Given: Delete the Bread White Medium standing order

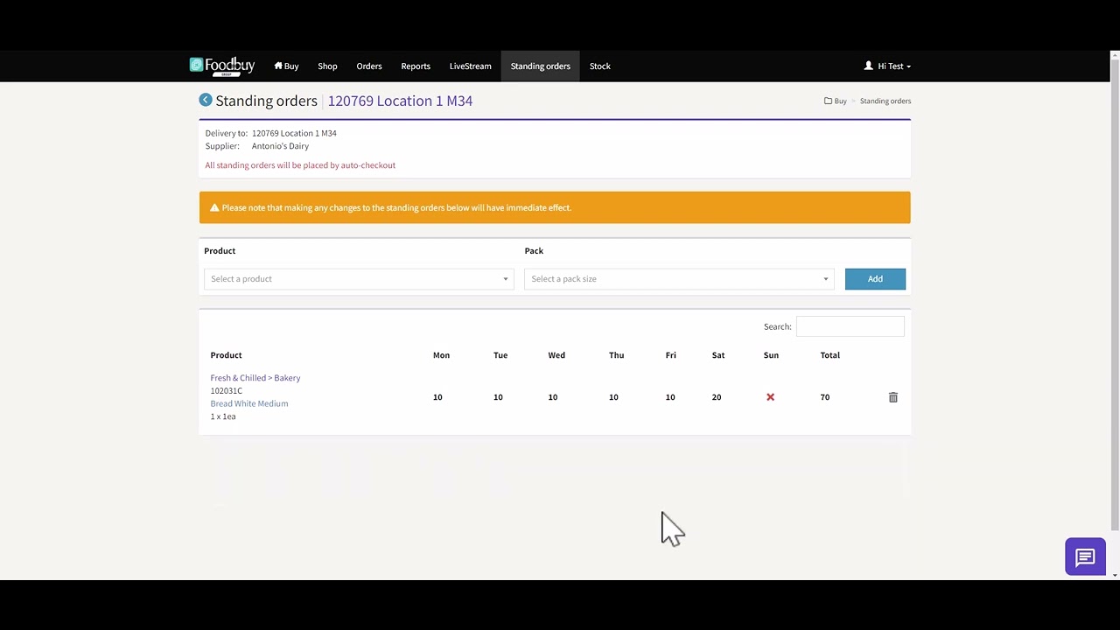Looking at the screenshot, I should click(893, 397).
